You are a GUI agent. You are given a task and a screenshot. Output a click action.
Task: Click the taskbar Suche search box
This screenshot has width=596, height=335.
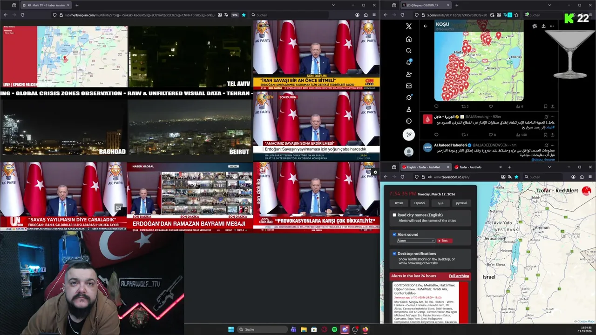click(262, 329)
